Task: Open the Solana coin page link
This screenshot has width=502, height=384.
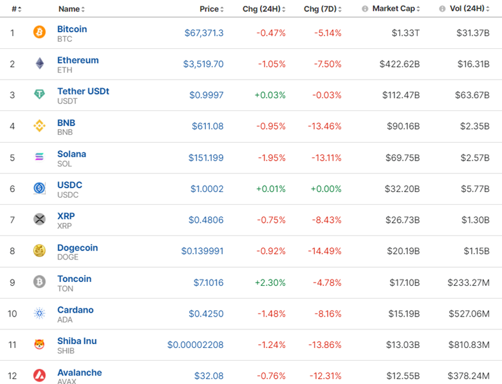Action: (71, 154)
